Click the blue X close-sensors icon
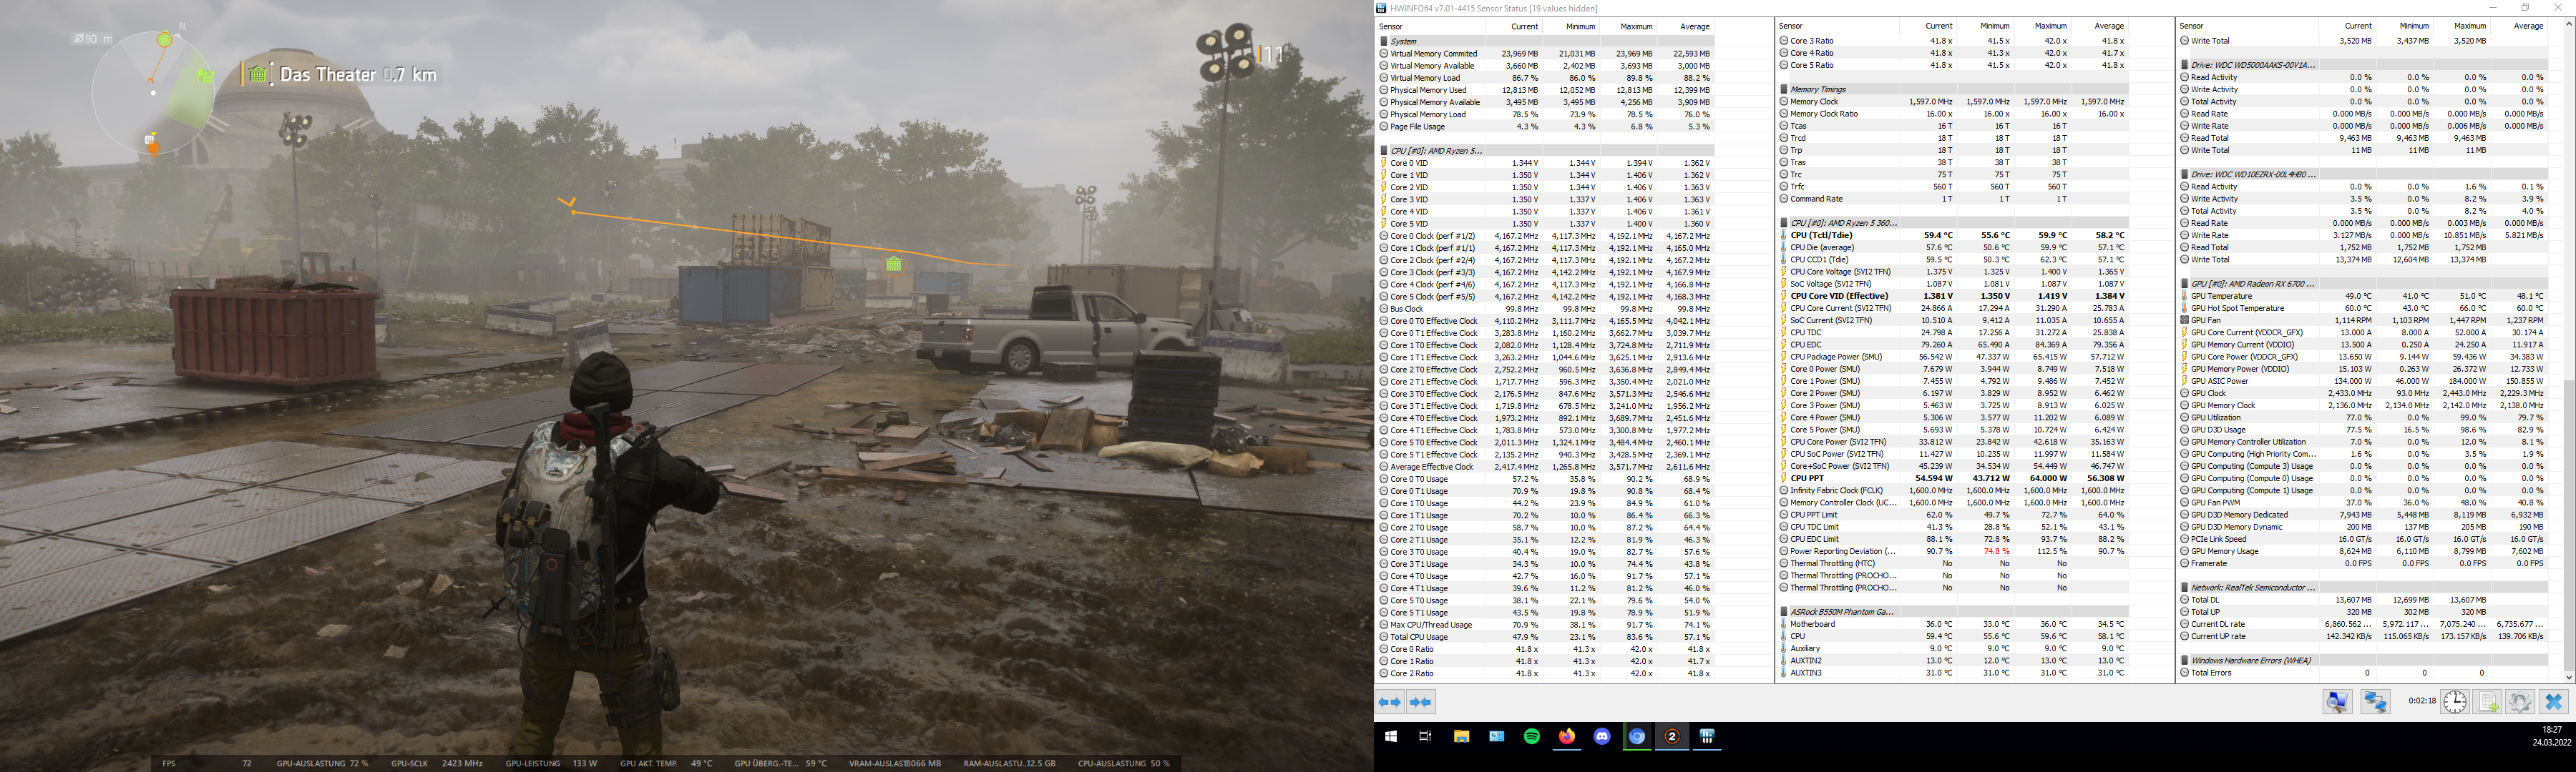Image resolution: width=2576 pixels, height=772 pixels. point(2553,702)
